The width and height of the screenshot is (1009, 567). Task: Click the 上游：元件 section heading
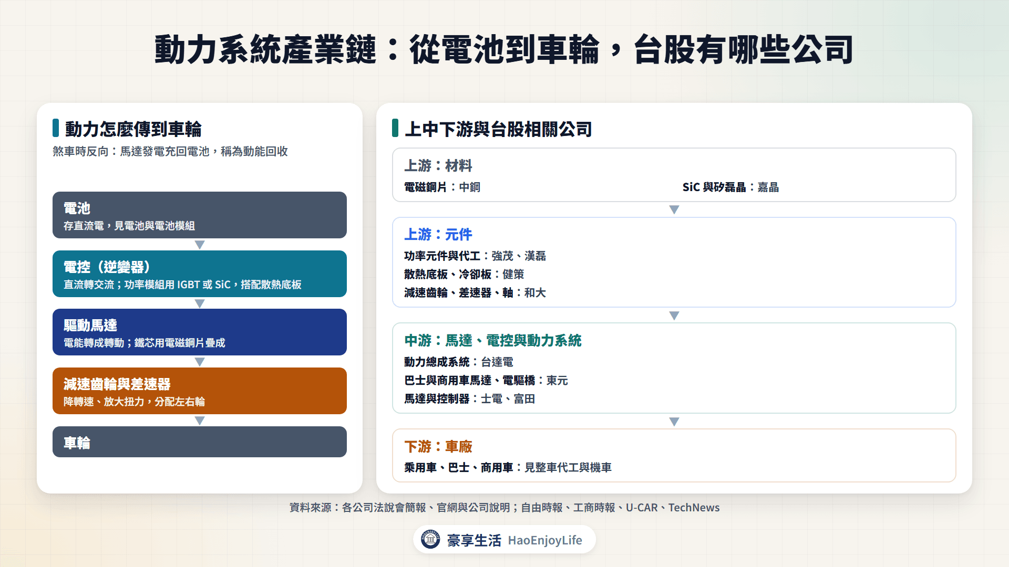(438, 235)
